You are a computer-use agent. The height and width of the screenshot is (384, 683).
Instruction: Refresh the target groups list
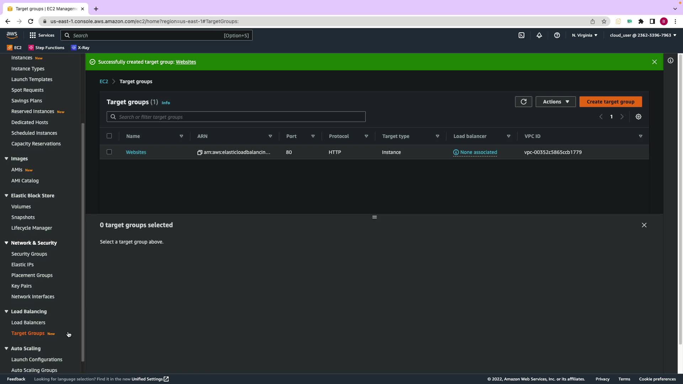(x=523, y=102)
